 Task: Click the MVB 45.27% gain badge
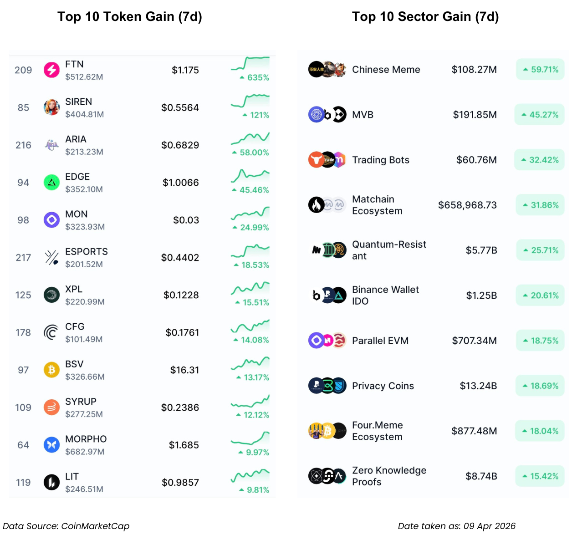[540, 115]
